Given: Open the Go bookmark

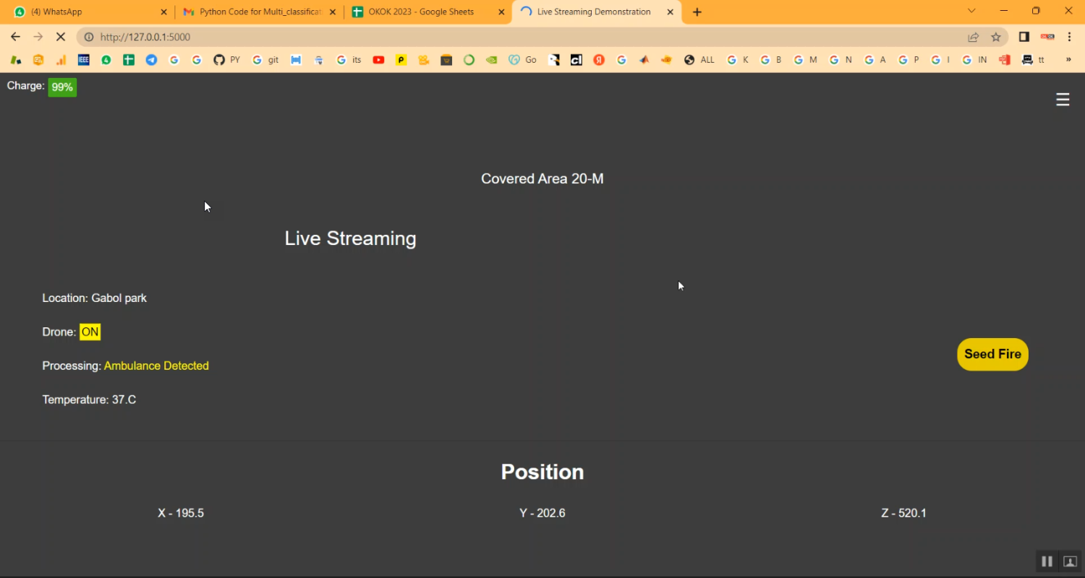Looking at the screenshot, I should pyautogui.click(x=522, y=60).
